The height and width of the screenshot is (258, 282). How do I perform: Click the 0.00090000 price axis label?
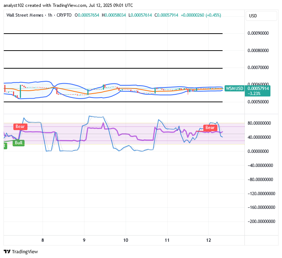(258, 33)
